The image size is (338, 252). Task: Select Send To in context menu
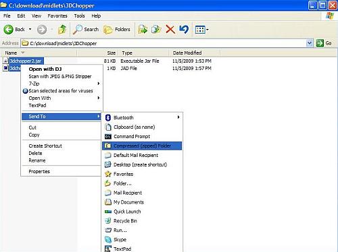62,117
